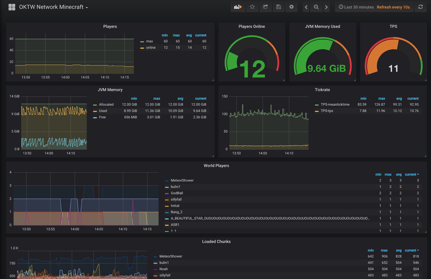Open the Loaded Chunks panel title menu
Viewport: 431px width, 279px height.
[216, 242]
